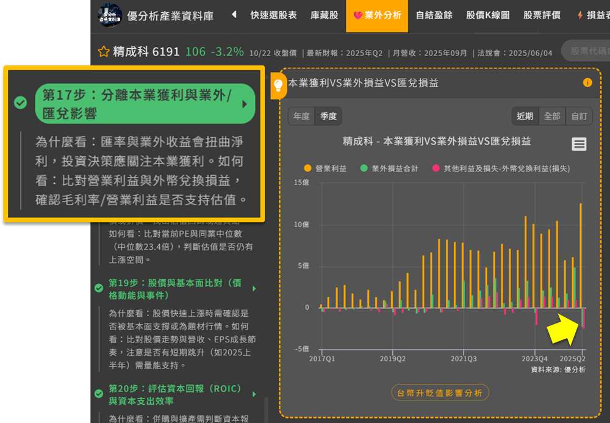Click the favorite star next to 精成科
Viewport: 610px width, 423px height.
[104, 52]
